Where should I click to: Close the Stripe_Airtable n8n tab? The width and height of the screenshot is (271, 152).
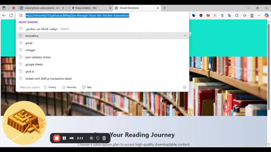[110, 8]
